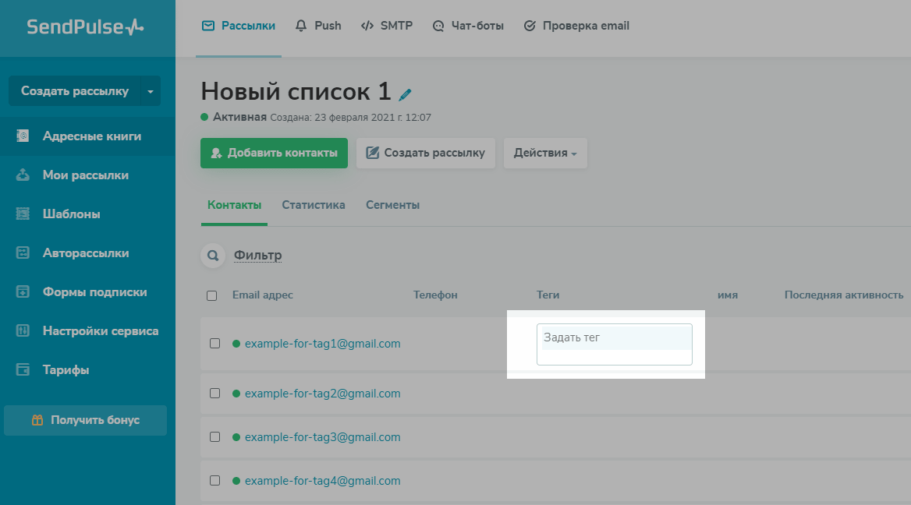Tick the select-all checkbox in table header
Viewport: 911px width, 505px height.
coord(212,295)
